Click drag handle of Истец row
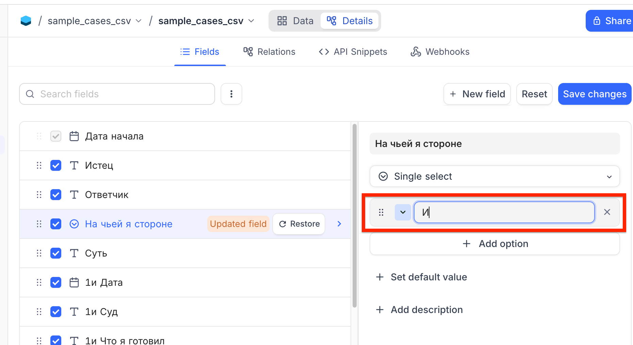This screenshot has width=633, height=345. tap(39, 165)
